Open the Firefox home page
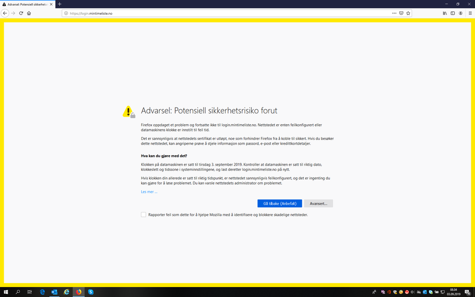This screenshot has height=297, width=475. 29,13
